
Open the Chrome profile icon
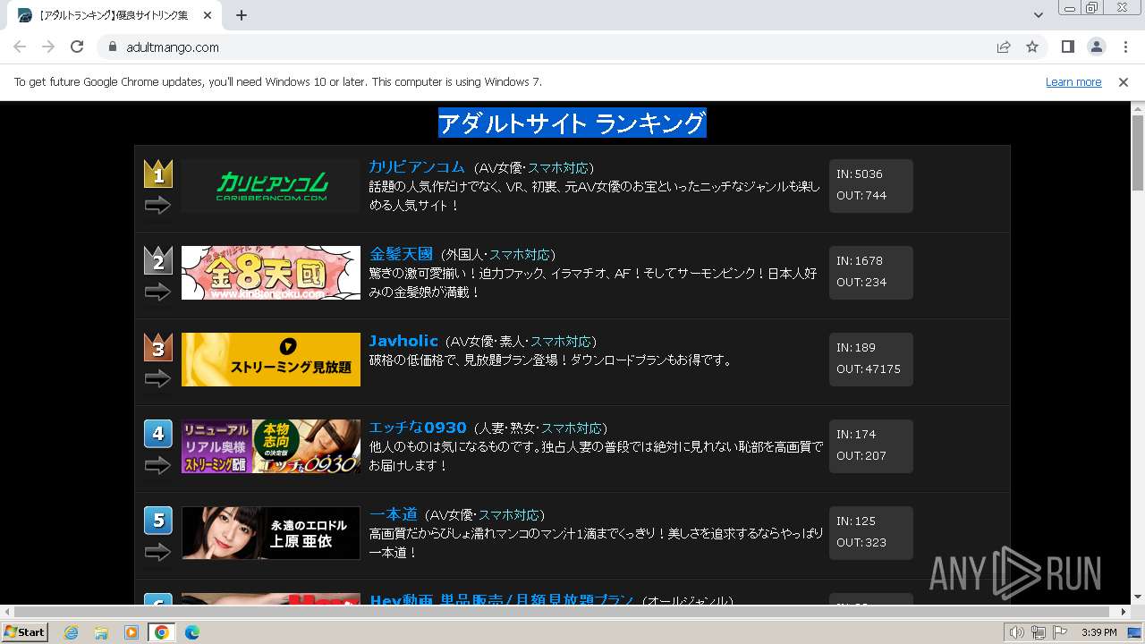[1096, 47]
